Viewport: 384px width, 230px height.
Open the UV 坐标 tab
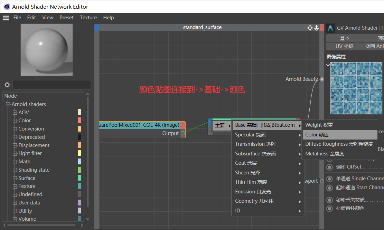(x=344, y=46)
